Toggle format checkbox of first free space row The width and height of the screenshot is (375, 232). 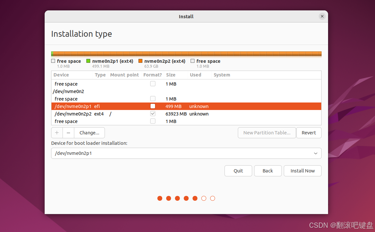point(153,84)
